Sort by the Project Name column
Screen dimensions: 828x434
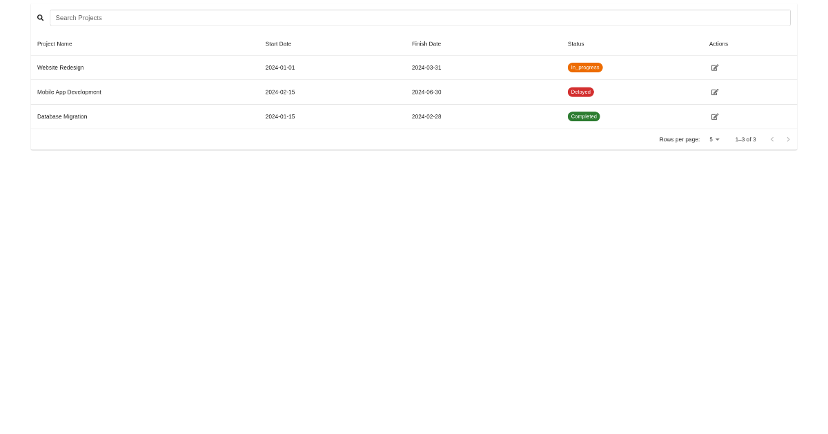tap(55, 43)
